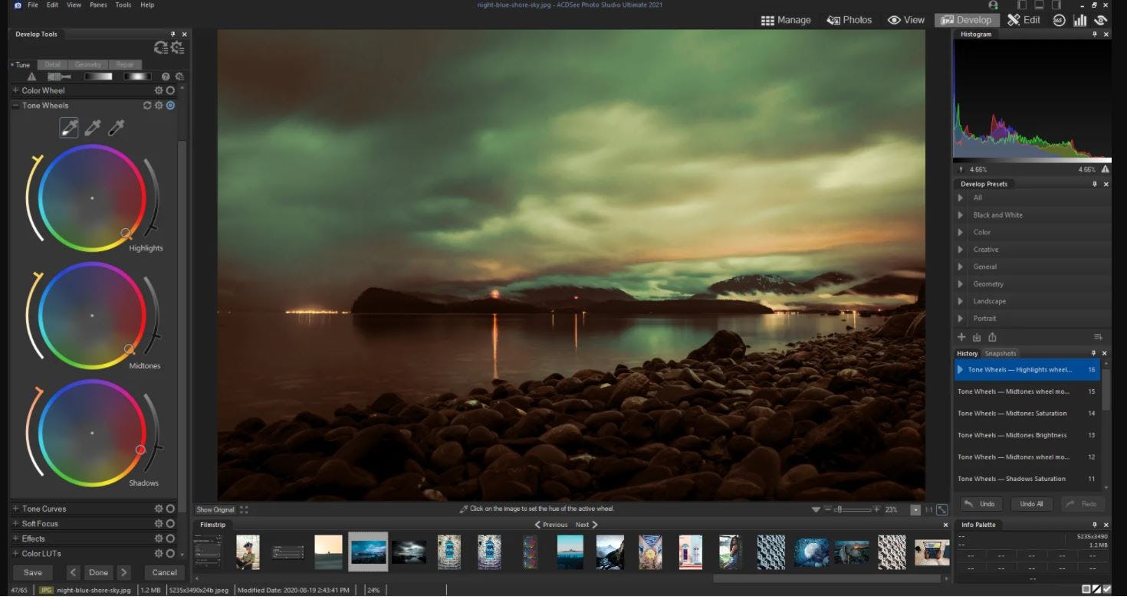Image resolution: width=1127 pixels, height=599 pixels.
Task: Select the midtones eyedropper in Tone Wheels
Action: coord(92,128)
